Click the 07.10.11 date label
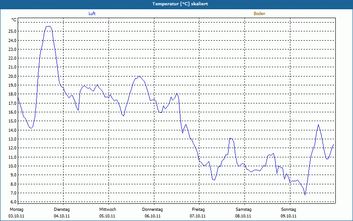The width and height of the screenshot is (353, 221). [x=198, y=216]
